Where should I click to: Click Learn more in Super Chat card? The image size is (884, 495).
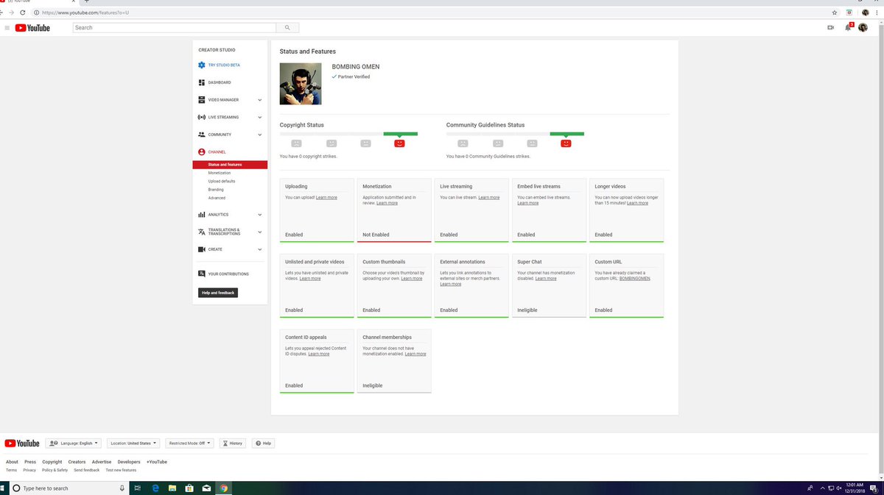point(546,279)
